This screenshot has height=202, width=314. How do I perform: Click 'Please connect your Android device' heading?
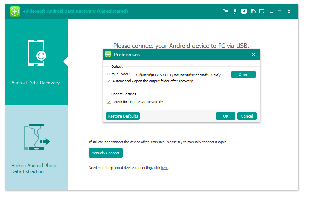click(x=181, y=46)
